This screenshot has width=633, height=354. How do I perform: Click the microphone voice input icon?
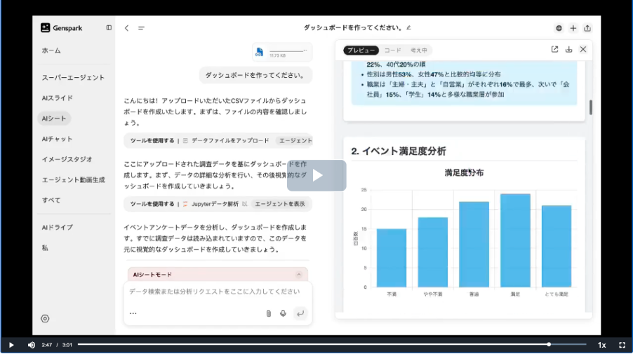point(283,313)
